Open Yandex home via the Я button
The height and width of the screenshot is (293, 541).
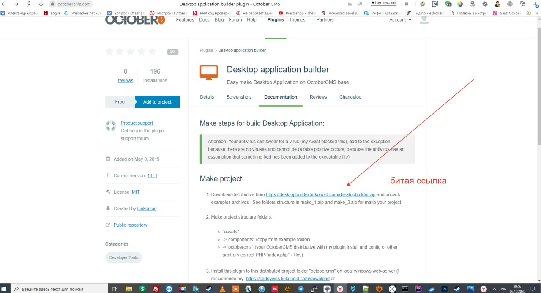pos(28,4)
